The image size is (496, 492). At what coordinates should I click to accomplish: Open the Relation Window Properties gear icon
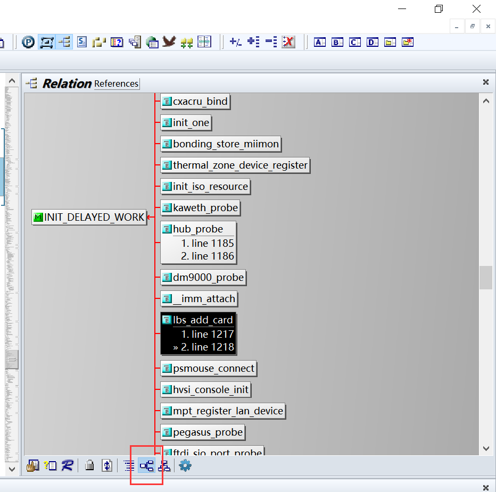point(184,465)
